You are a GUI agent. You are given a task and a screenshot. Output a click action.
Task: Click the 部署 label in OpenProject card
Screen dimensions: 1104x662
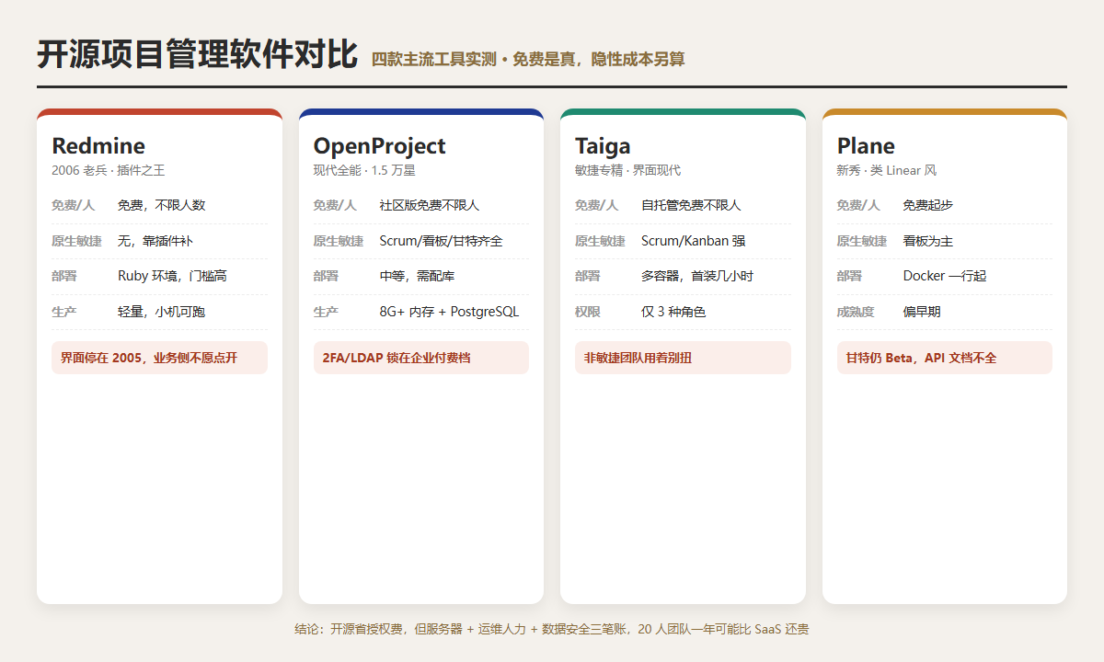point(327,276)
